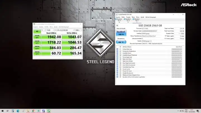
Task: Open Microsoft Edge from the taskbar
Action: coord(18,111)
